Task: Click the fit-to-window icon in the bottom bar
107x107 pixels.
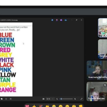Action: click(6, 99)
